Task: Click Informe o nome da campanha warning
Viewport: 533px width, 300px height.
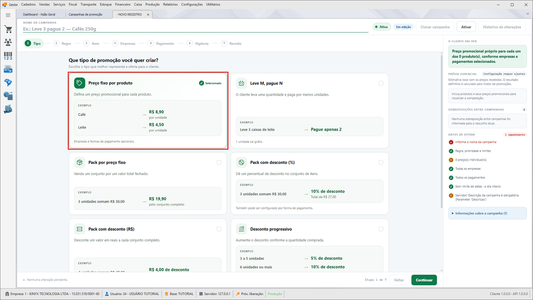Action: (x=476, y=142)
